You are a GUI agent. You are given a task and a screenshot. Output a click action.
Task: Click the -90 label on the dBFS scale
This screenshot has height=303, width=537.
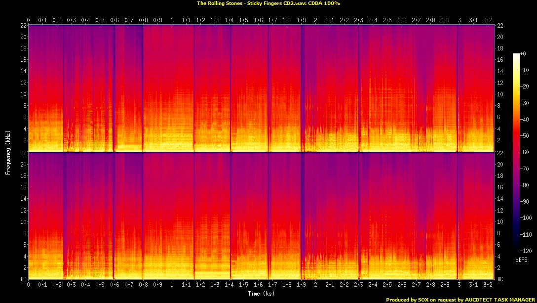click(526, 201)
